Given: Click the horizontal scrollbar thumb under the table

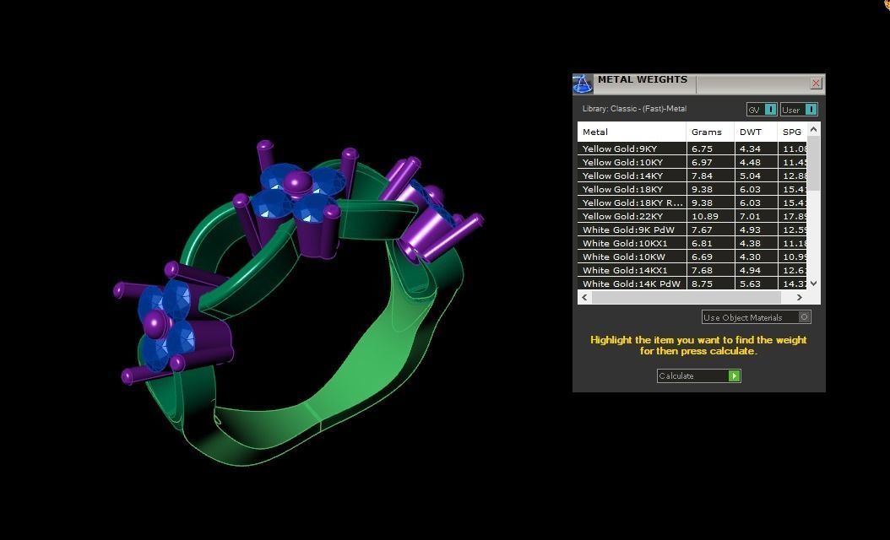Looking at the screenshot, I should pos(686,297).
